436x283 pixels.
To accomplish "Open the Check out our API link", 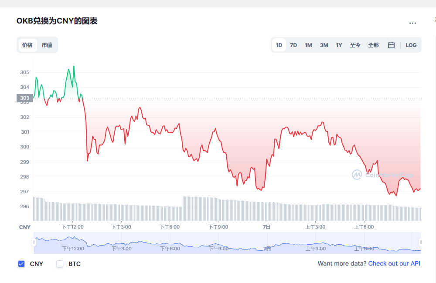I will pos(394,263).
